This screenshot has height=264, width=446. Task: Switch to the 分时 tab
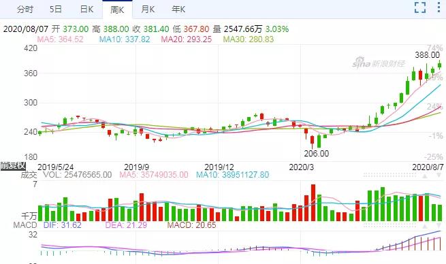[x=25, y=10]
